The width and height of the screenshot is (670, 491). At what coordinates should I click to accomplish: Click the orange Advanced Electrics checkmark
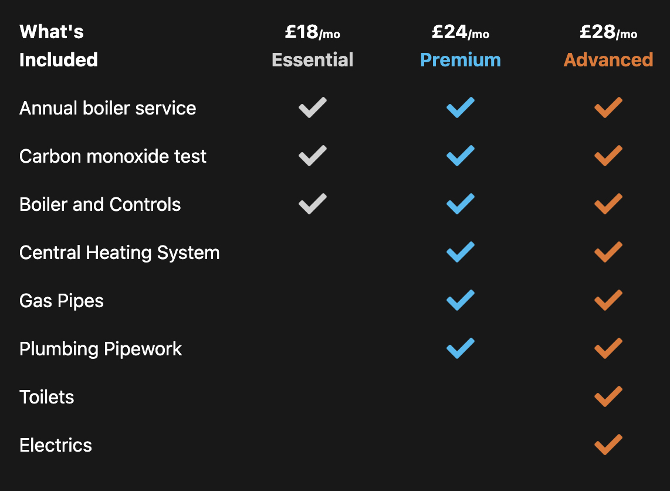pyautogui.click(x=608, y=445)
